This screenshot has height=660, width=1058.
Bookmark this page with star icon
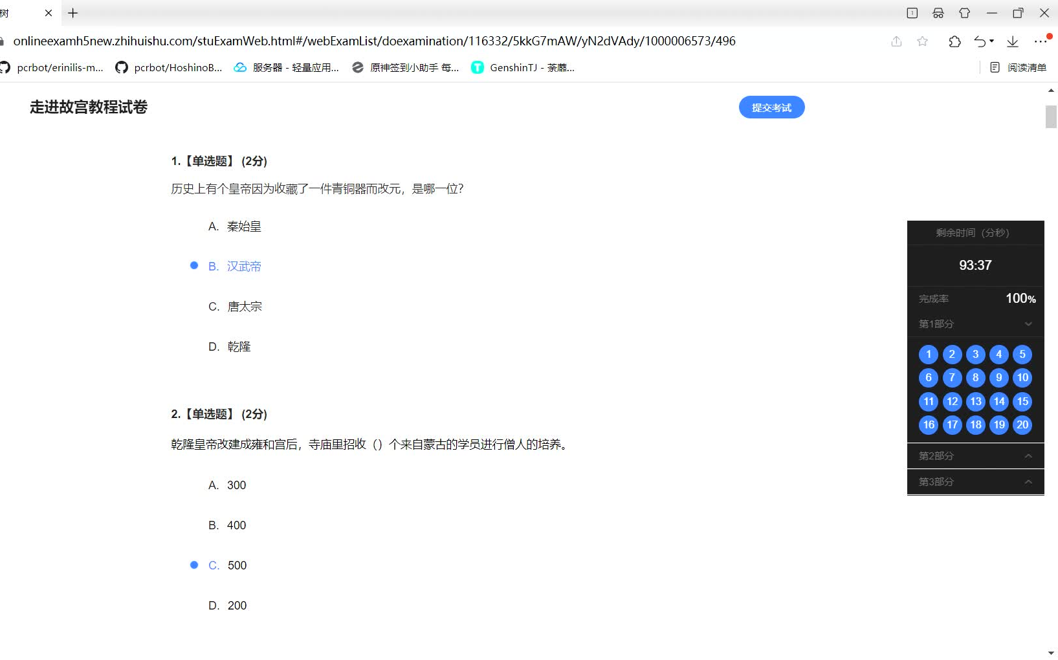click(923, 41)
